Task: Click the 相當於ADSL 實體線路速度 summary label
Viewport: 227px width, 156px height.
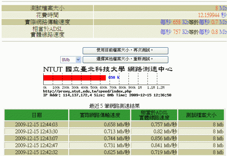Action: click(x=48, y=32)
